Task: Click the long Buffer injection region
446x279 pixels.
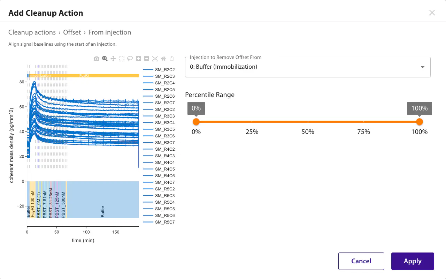Action: point(103,200)
